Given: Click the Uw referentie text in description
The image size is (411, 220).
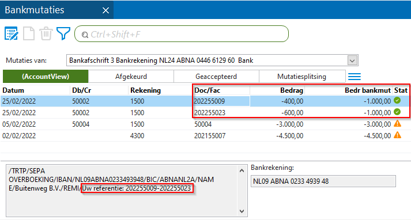Looking at the screenshot, I should tap(136, 188).
